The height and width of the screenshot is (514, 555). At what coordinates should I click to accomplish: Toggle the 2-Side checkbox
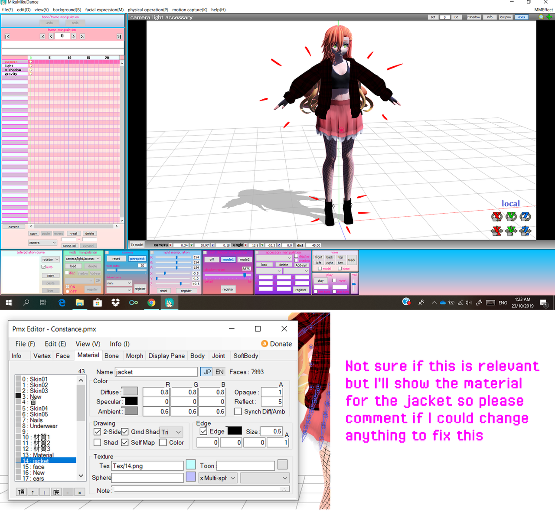point(98,432)
